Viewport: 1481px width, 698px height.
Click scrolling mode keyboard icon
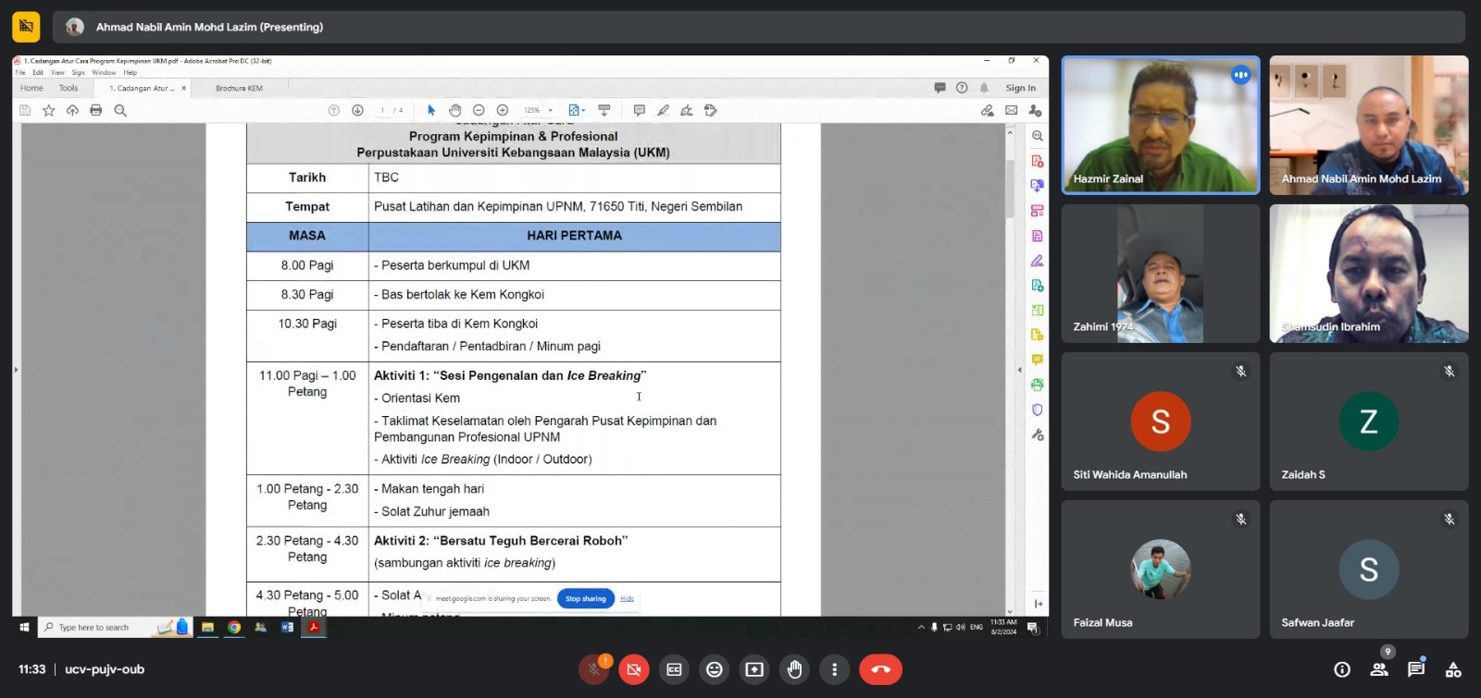coord(604,110)
